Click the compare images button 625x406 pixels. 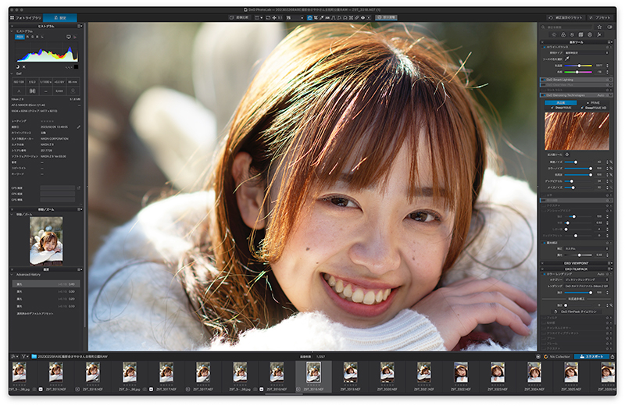[240, 17]
